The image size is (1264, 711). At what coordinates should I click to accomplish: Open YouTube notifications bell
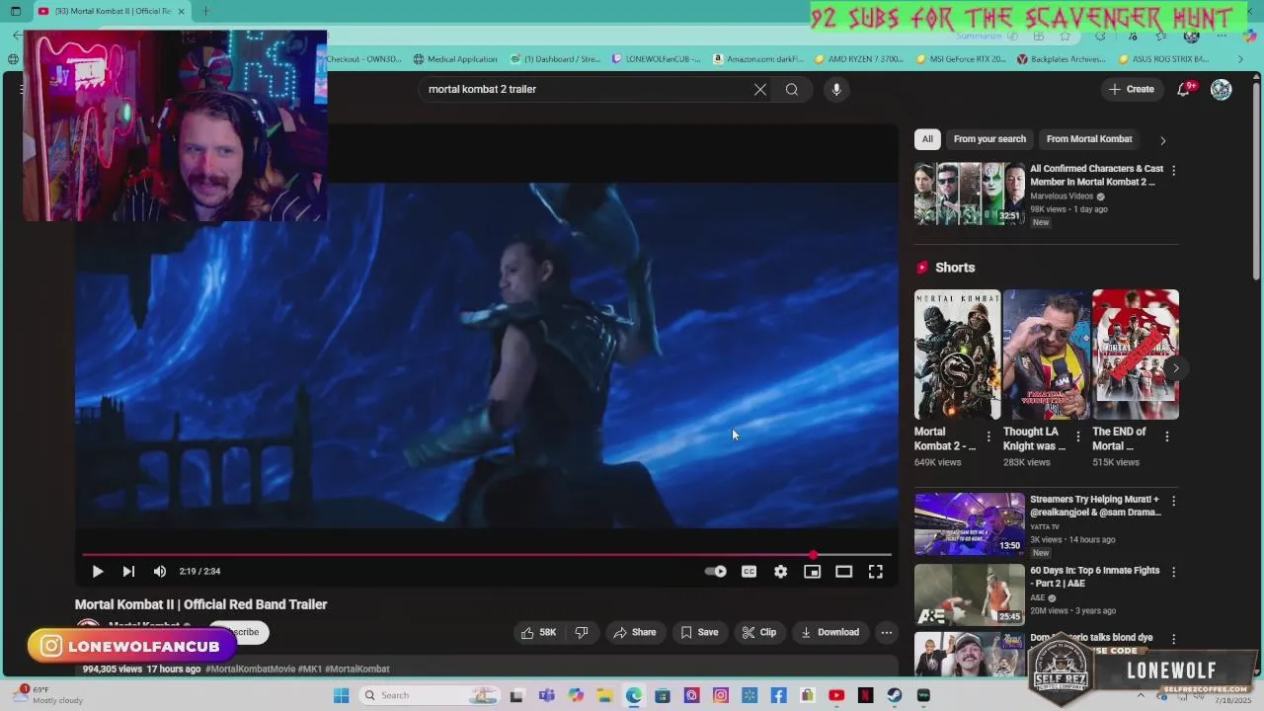click(x=1184, y=89)
